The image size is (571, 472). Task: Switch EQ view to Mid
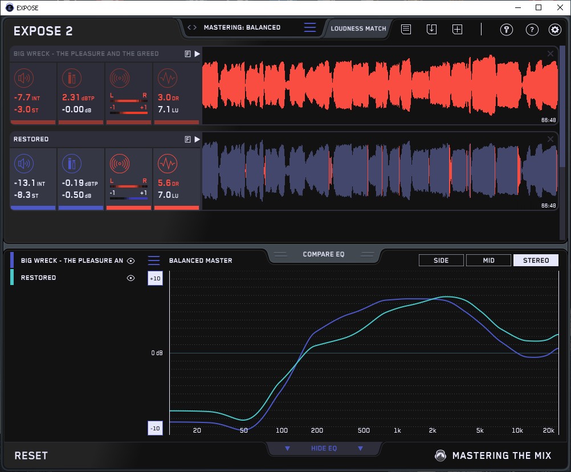coord(488,261)
